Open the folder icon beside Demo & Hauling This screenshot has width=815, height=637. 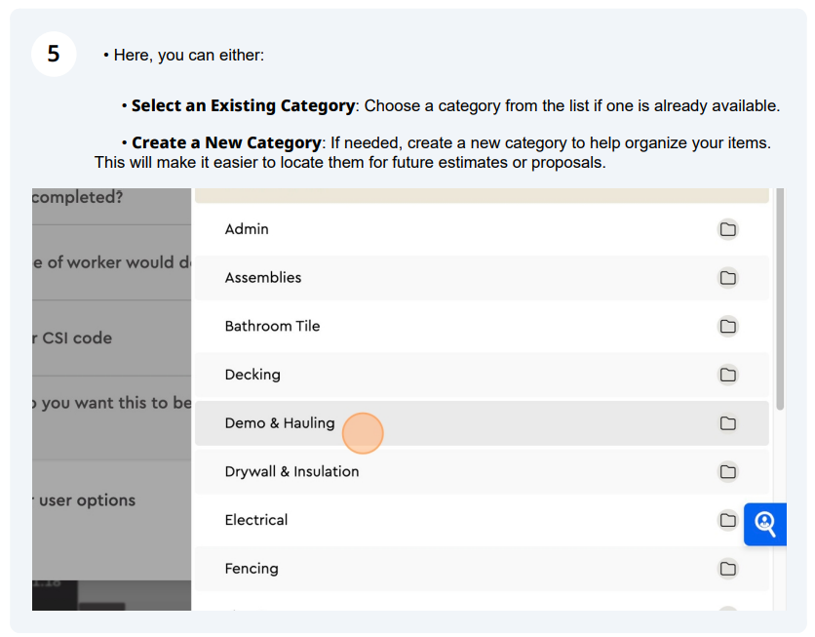coord(727,423)
